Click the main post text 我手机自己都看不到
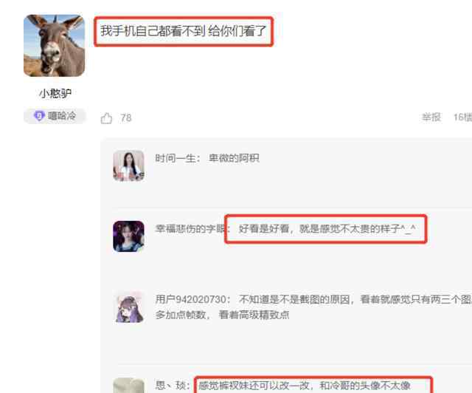The height and width of the screenshot is (393, 472). click(184, 31)
